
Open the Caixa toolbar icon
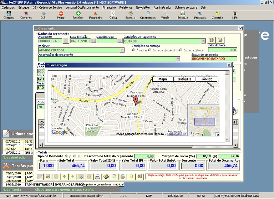pos(113,15)
